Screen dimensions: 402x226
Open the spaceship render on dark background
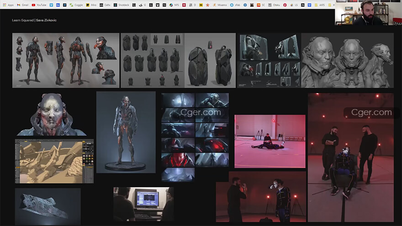tap(48, 206)
